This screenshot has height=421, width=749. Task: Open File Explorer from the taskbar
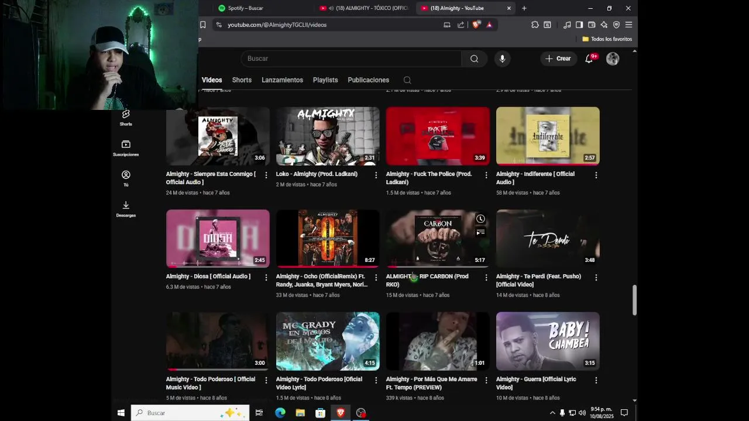click(x=300, y=413)
